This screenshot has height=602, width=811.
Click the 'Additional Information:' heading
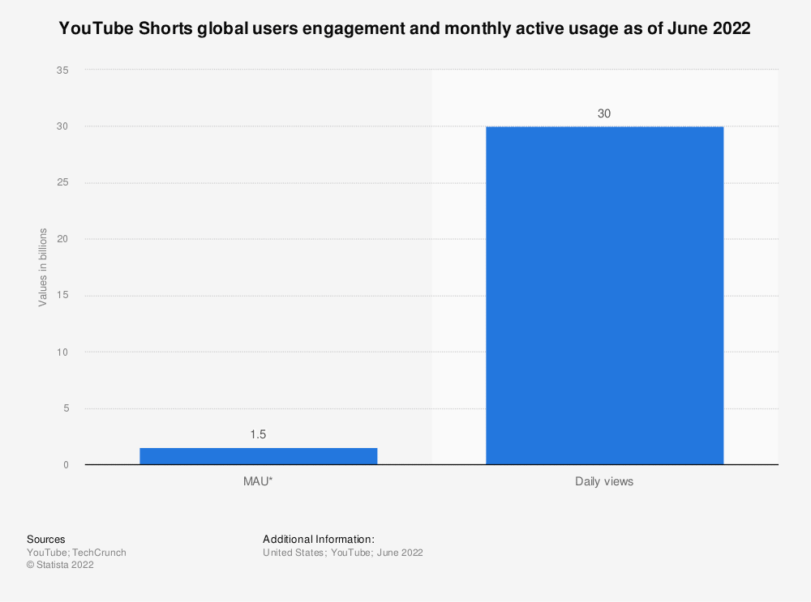coord(319,540)
